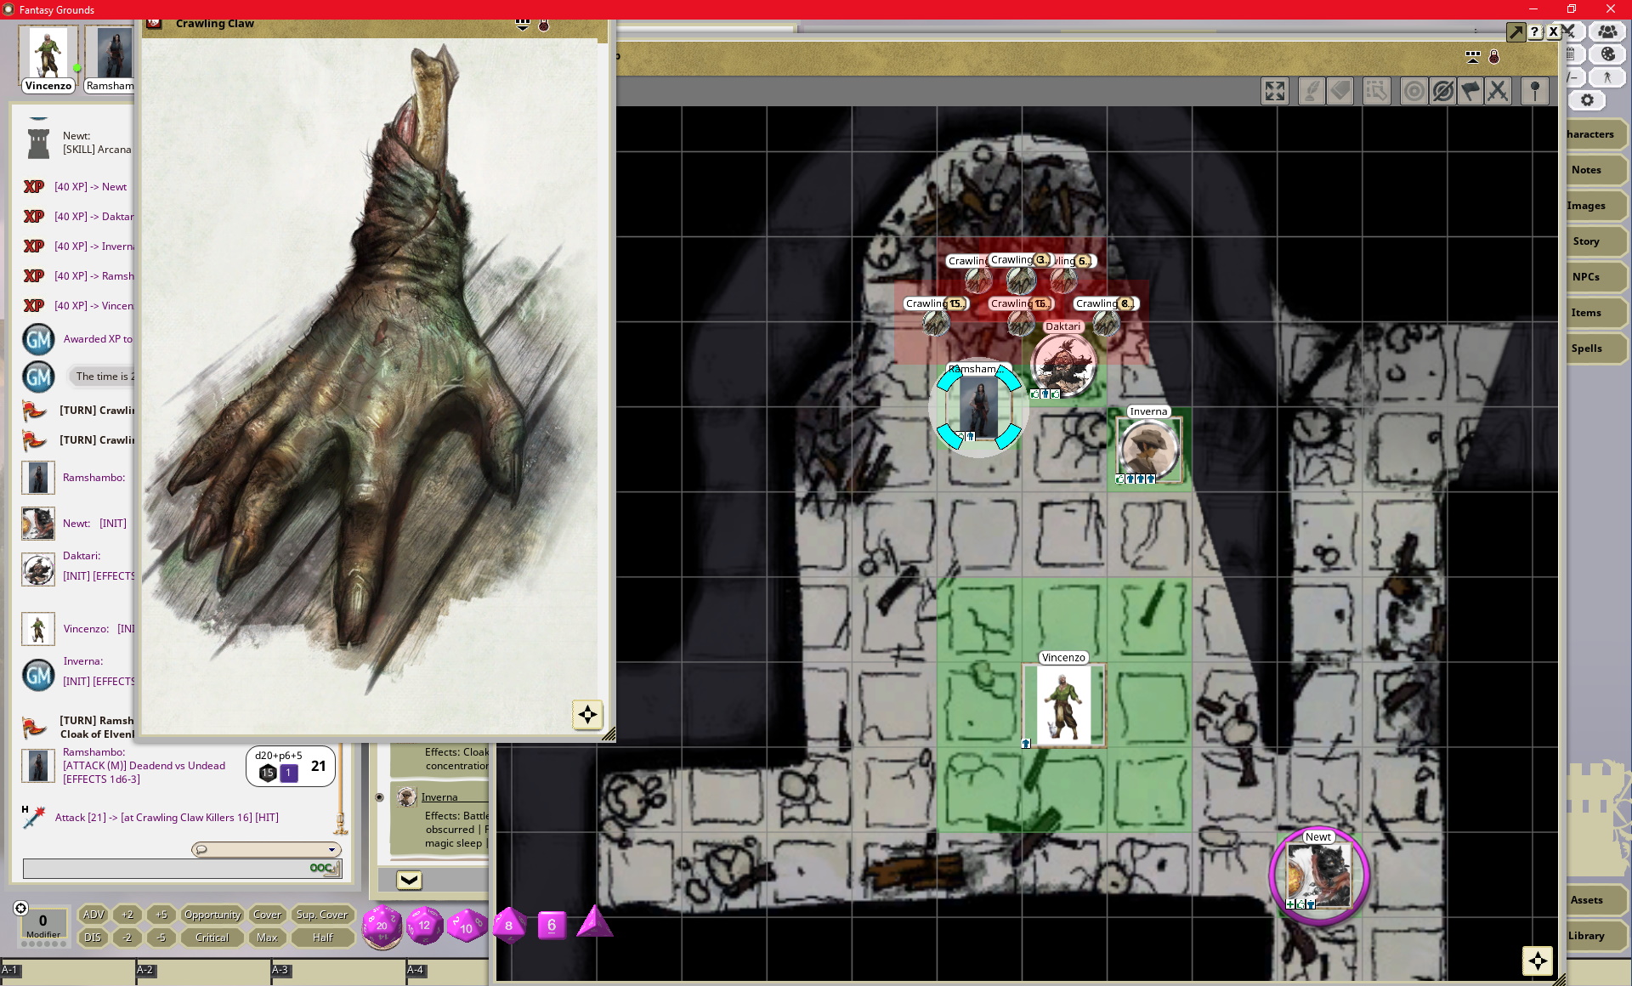Click the zoom-to-fit map toolbar icon
Image resolution: width=1632 pixels, height=986 pixels.
tap(1275, 91)
